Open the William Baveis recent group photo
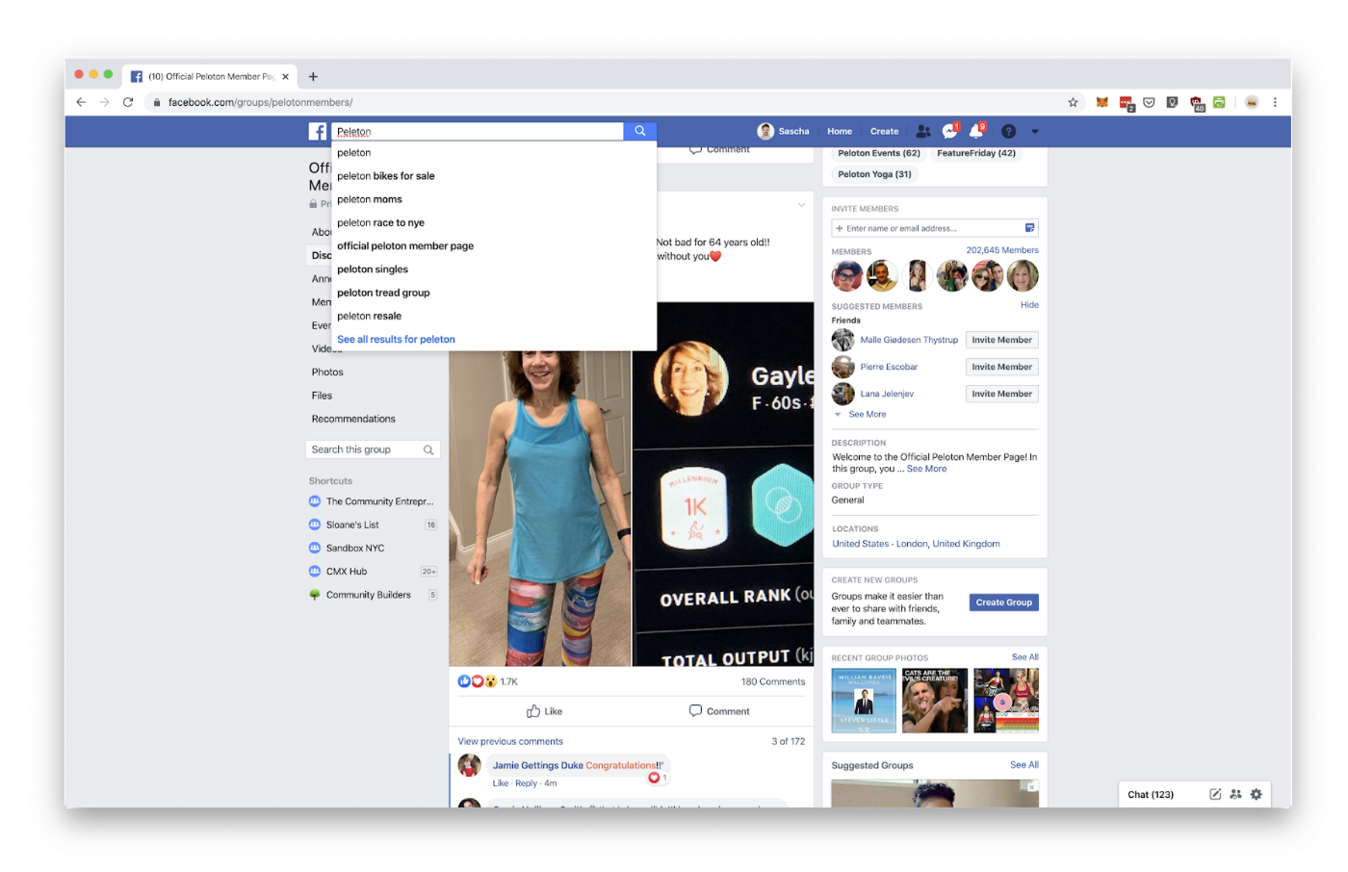The height and width of the screenshot is (872, 1348). tap(864, 701)
